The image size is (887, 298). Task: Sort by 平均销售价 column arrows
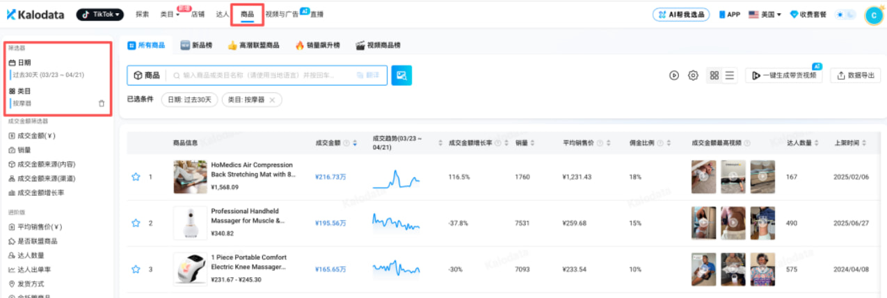click(609, 143)
